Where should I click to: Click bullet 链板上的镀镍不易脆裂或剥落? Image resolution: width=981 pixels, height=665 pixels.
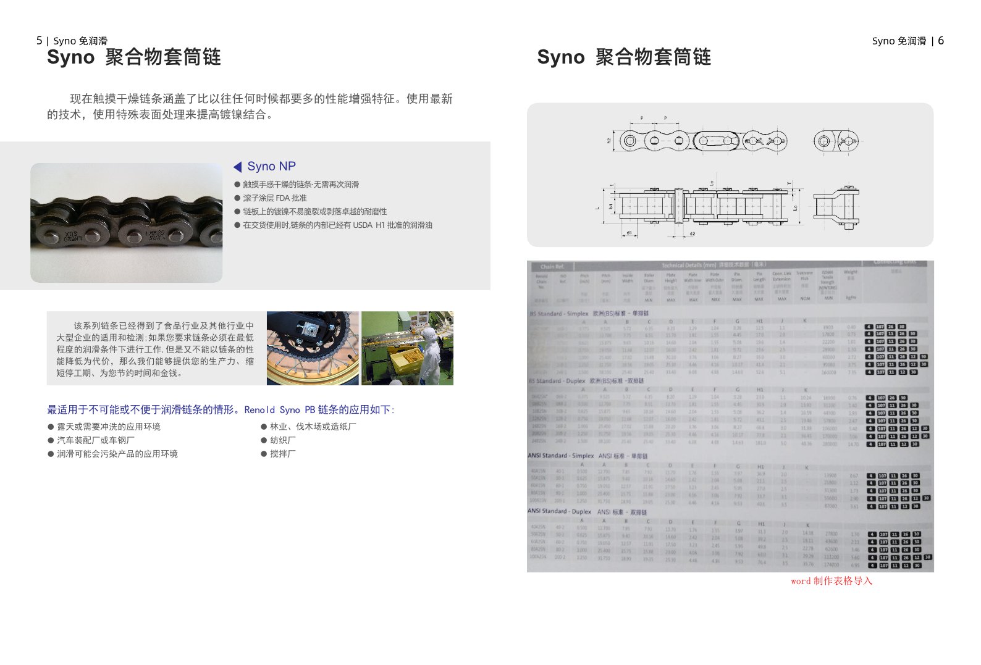311,212
